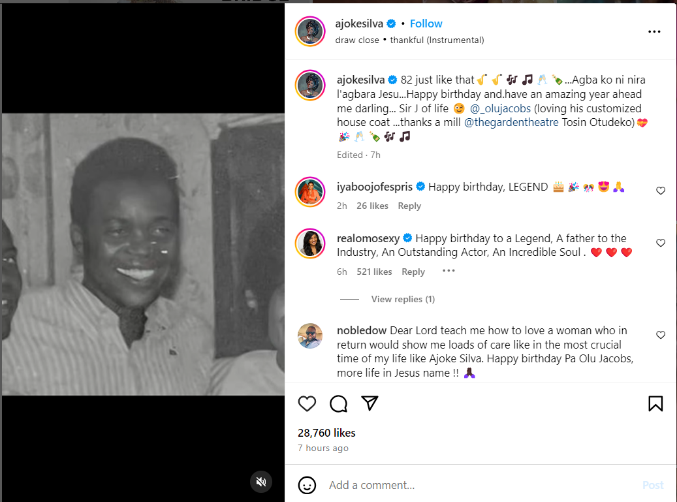Open the @thegardentheatre mention link

pos(511,122)
